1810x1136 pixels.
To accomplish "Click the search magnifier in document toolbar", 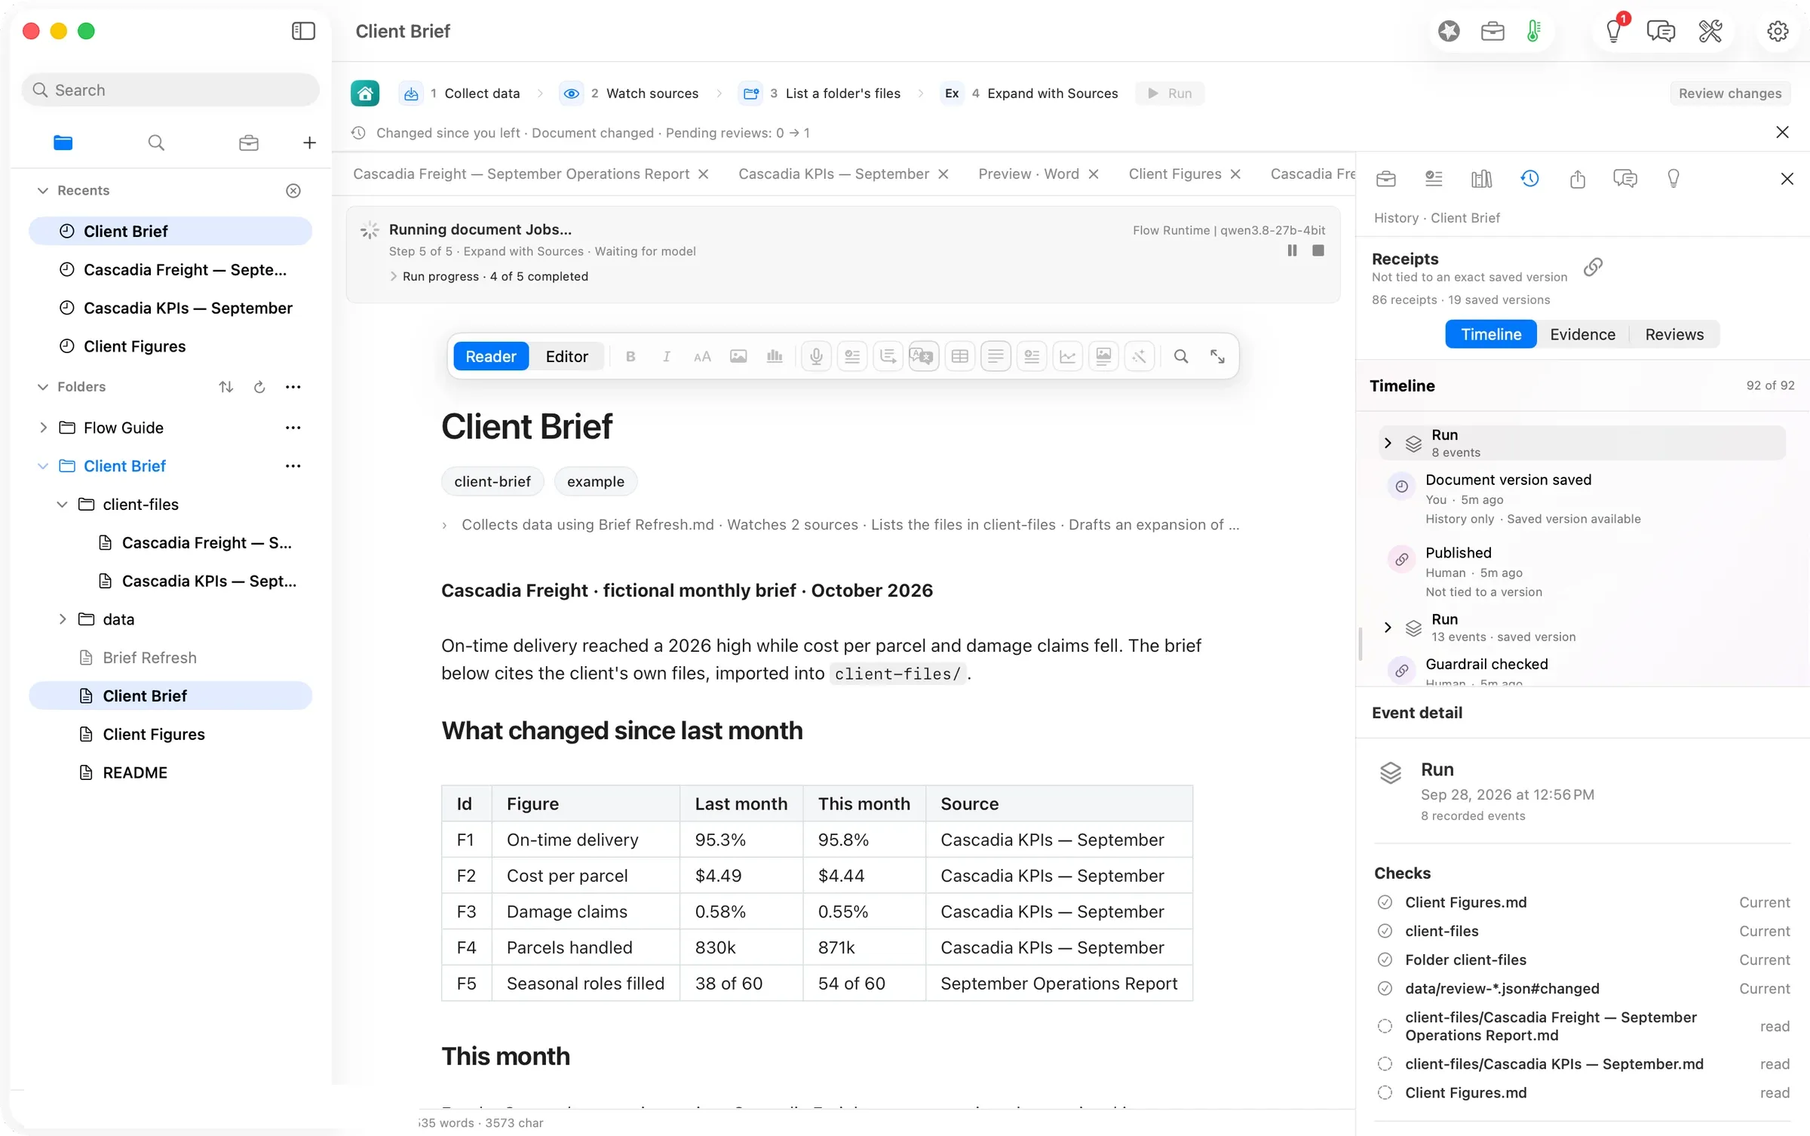I will click(1181, 357).
